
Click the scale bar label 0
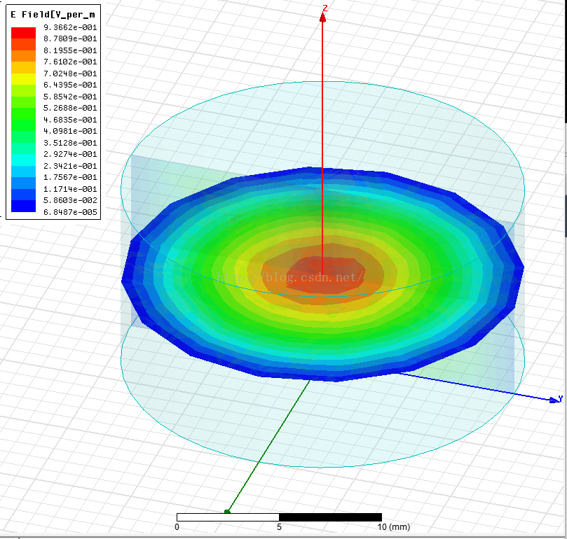pyautogui.click(x=177, y=527)
